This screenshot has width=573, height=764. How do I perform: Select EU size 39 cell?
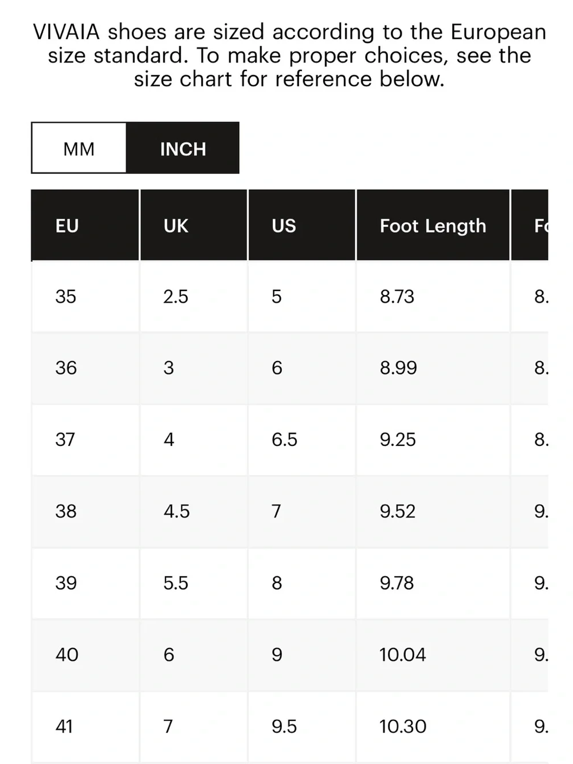[x=85, y=583]
